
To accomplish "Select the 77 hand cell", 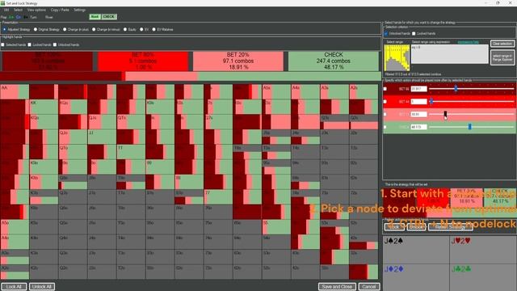I will click(x=218, y=196).
